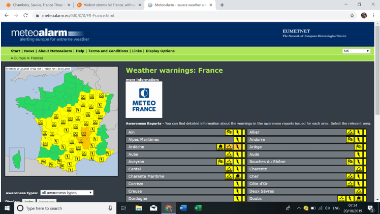This screenshot has width=380, height=214.
Task: Click the thunderstorm icon in Alpes Maritimes row
Action: coord(238,140)
